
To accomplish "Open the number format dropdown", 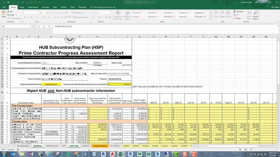I will point(110,13).
